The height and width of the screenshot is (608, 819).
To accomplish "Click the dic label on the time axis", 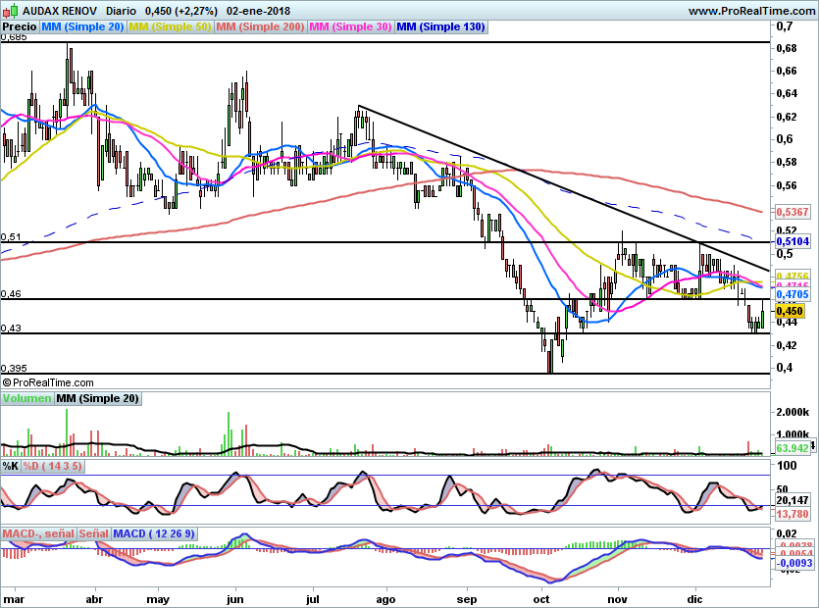I will point(694,598).
